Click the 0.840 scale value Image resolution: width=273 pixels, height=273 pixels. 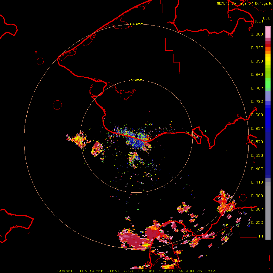click(257, 75)
